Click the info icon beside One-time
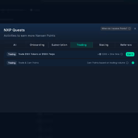Image resolution: width=138 pixels, height=138 pixels. click(121, 54)
